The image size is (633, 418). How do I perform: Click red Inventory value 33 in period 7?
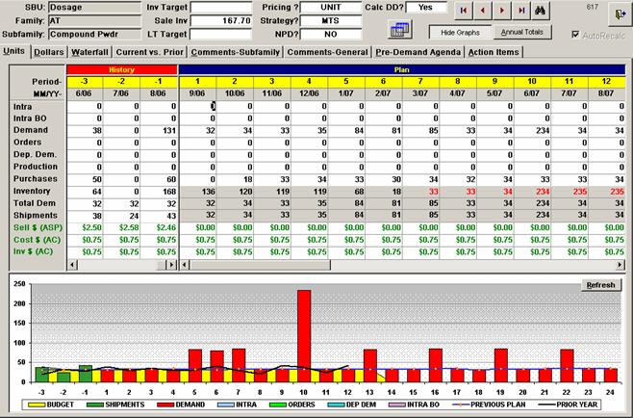pyautogui.click(x=420, y=192)
